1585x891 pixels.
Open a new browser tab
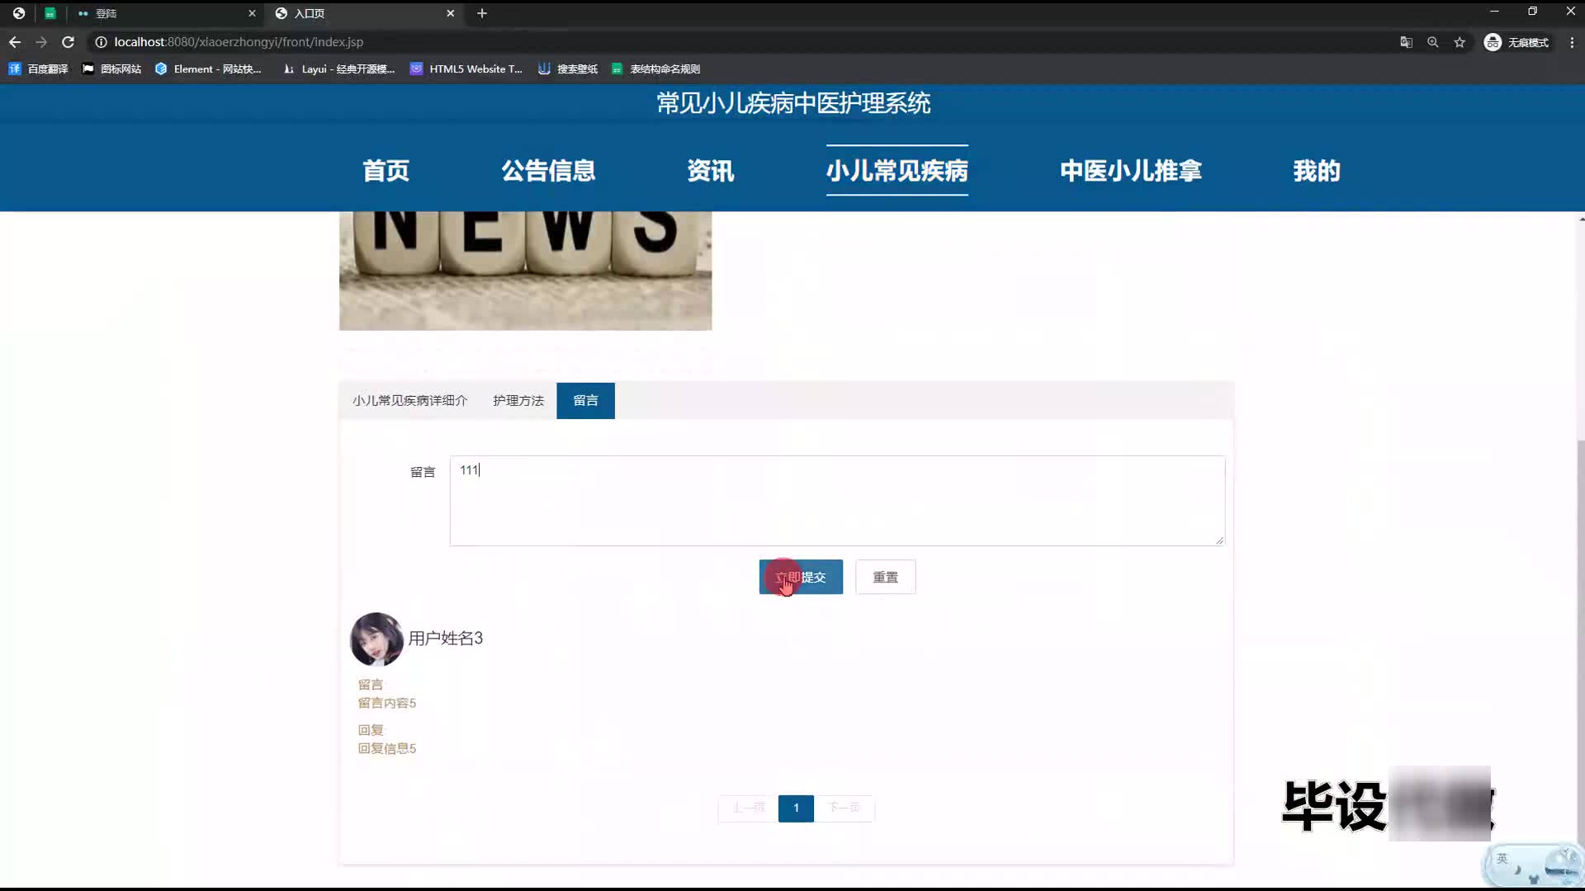pyautogui.click(x=482, y=13)
